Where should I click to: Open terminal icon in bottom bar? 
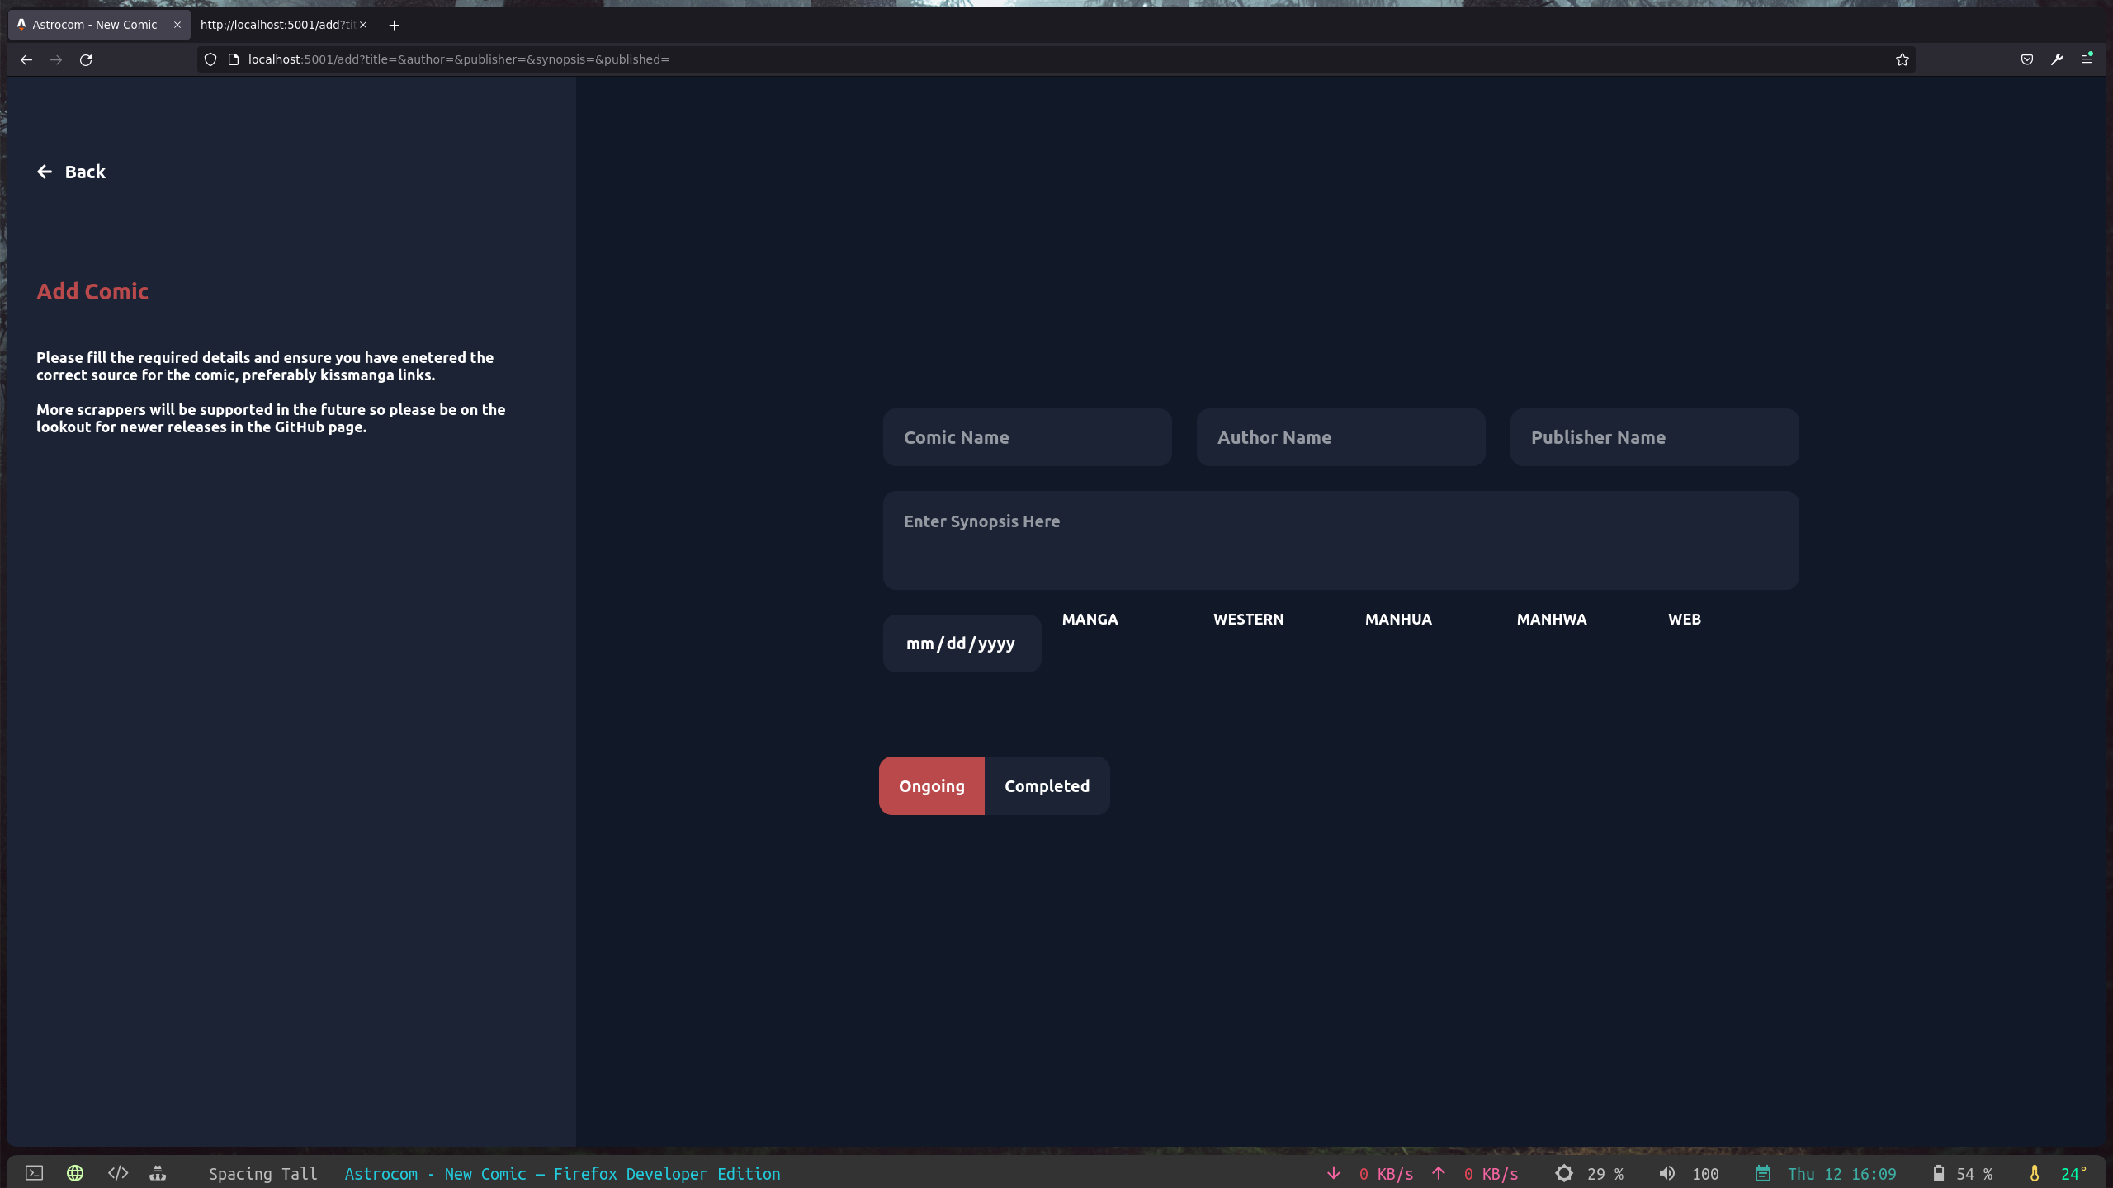pyautogui.click(x=34, y=1173)
